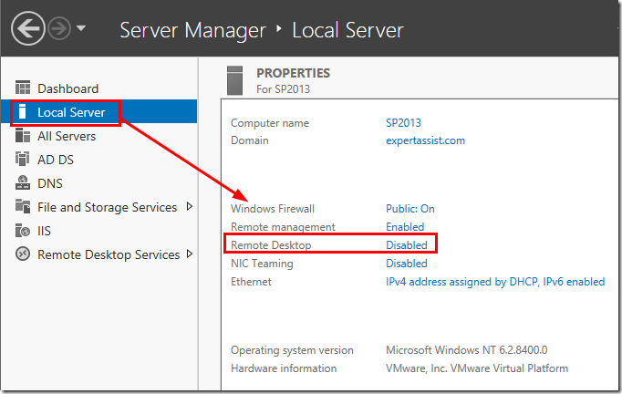Click the Dashboard icon in sidebar
Image resolution: width=622 pixels, height=394 pixels.
tap(23, 88)
